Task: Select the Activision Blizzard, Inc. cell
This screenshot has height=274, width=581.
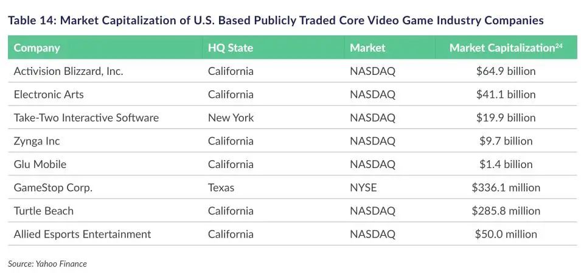Action: [x=68, y=71]
